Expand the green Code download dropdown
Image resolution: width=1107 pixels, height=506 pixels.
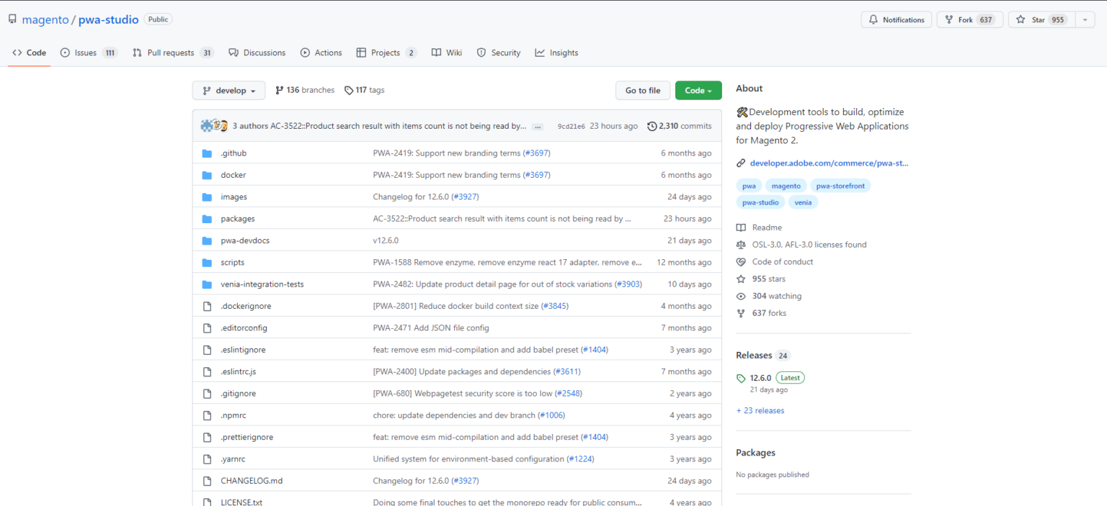[x=698, y=90]
